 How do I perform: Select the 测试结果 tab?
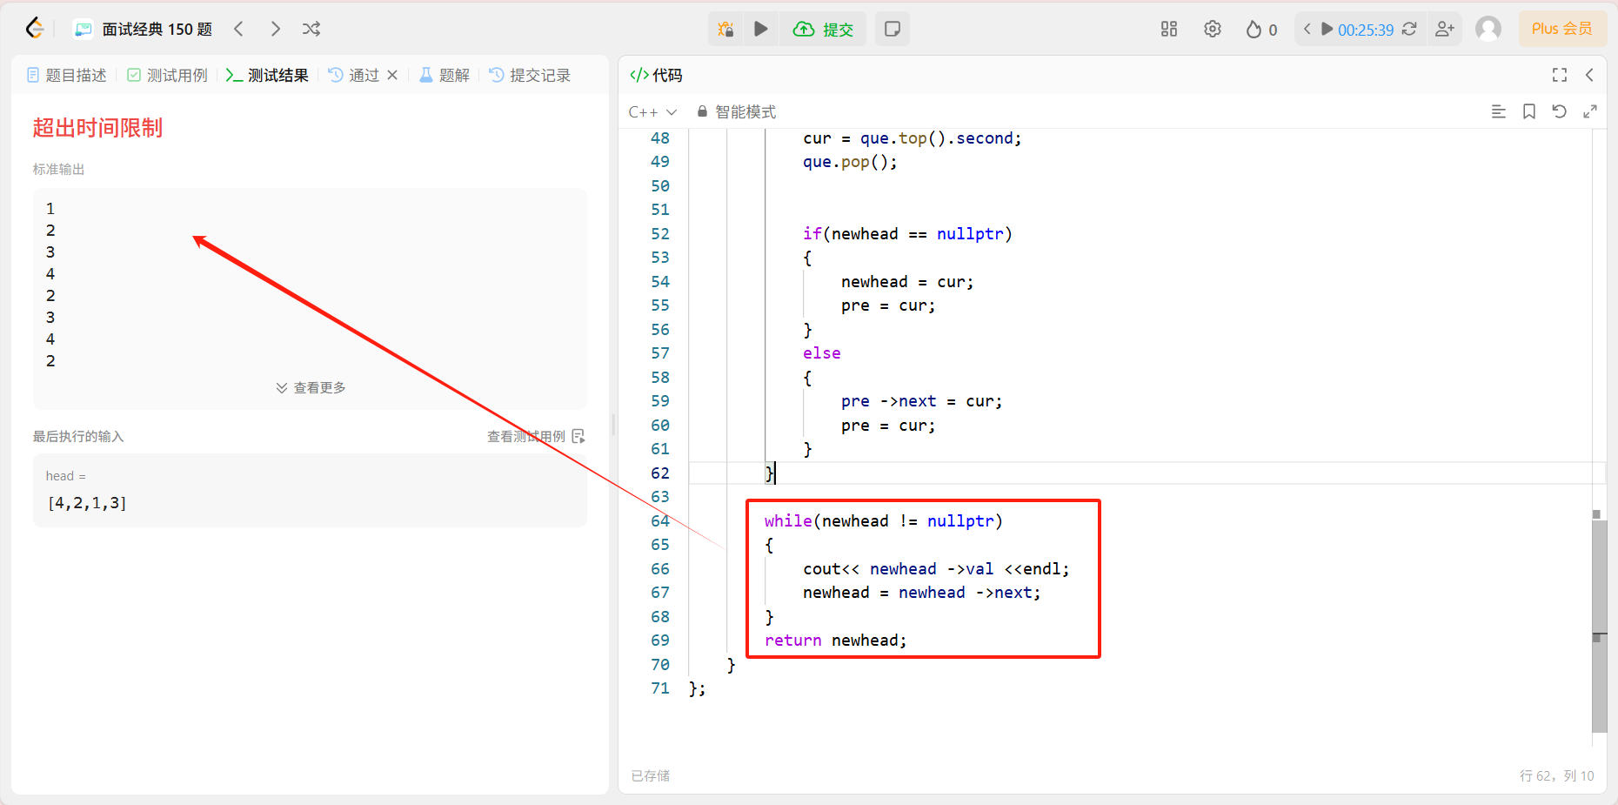click(x=267, y=75)
